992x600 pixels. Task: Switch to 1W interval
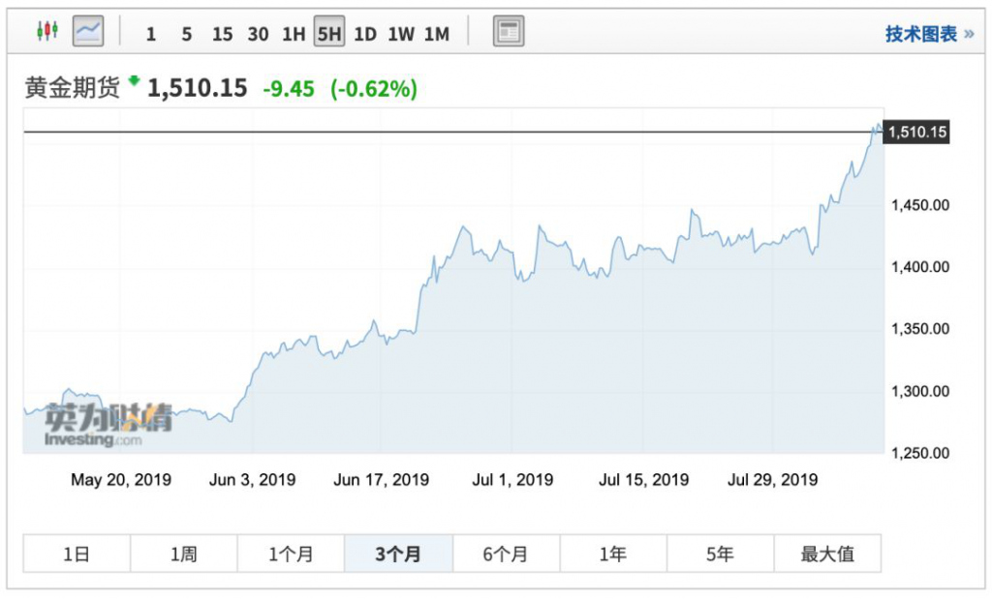[x=401, y=34]
